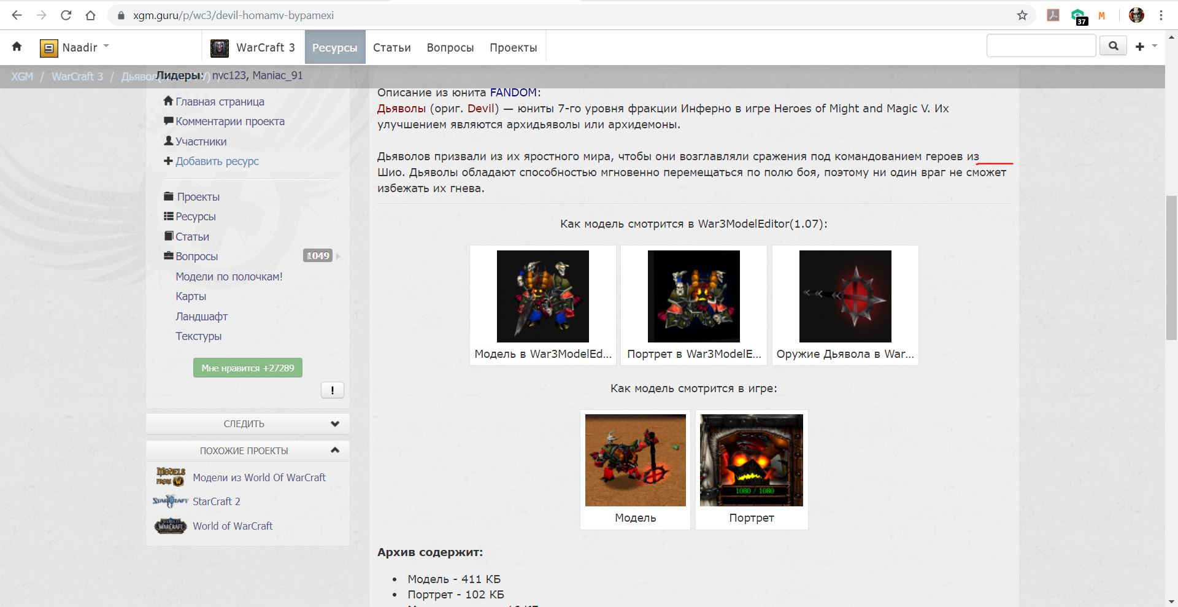Open the Maniac_91 leader profile
Viewport: 1178px width, 607px height.
pos(277,75)
